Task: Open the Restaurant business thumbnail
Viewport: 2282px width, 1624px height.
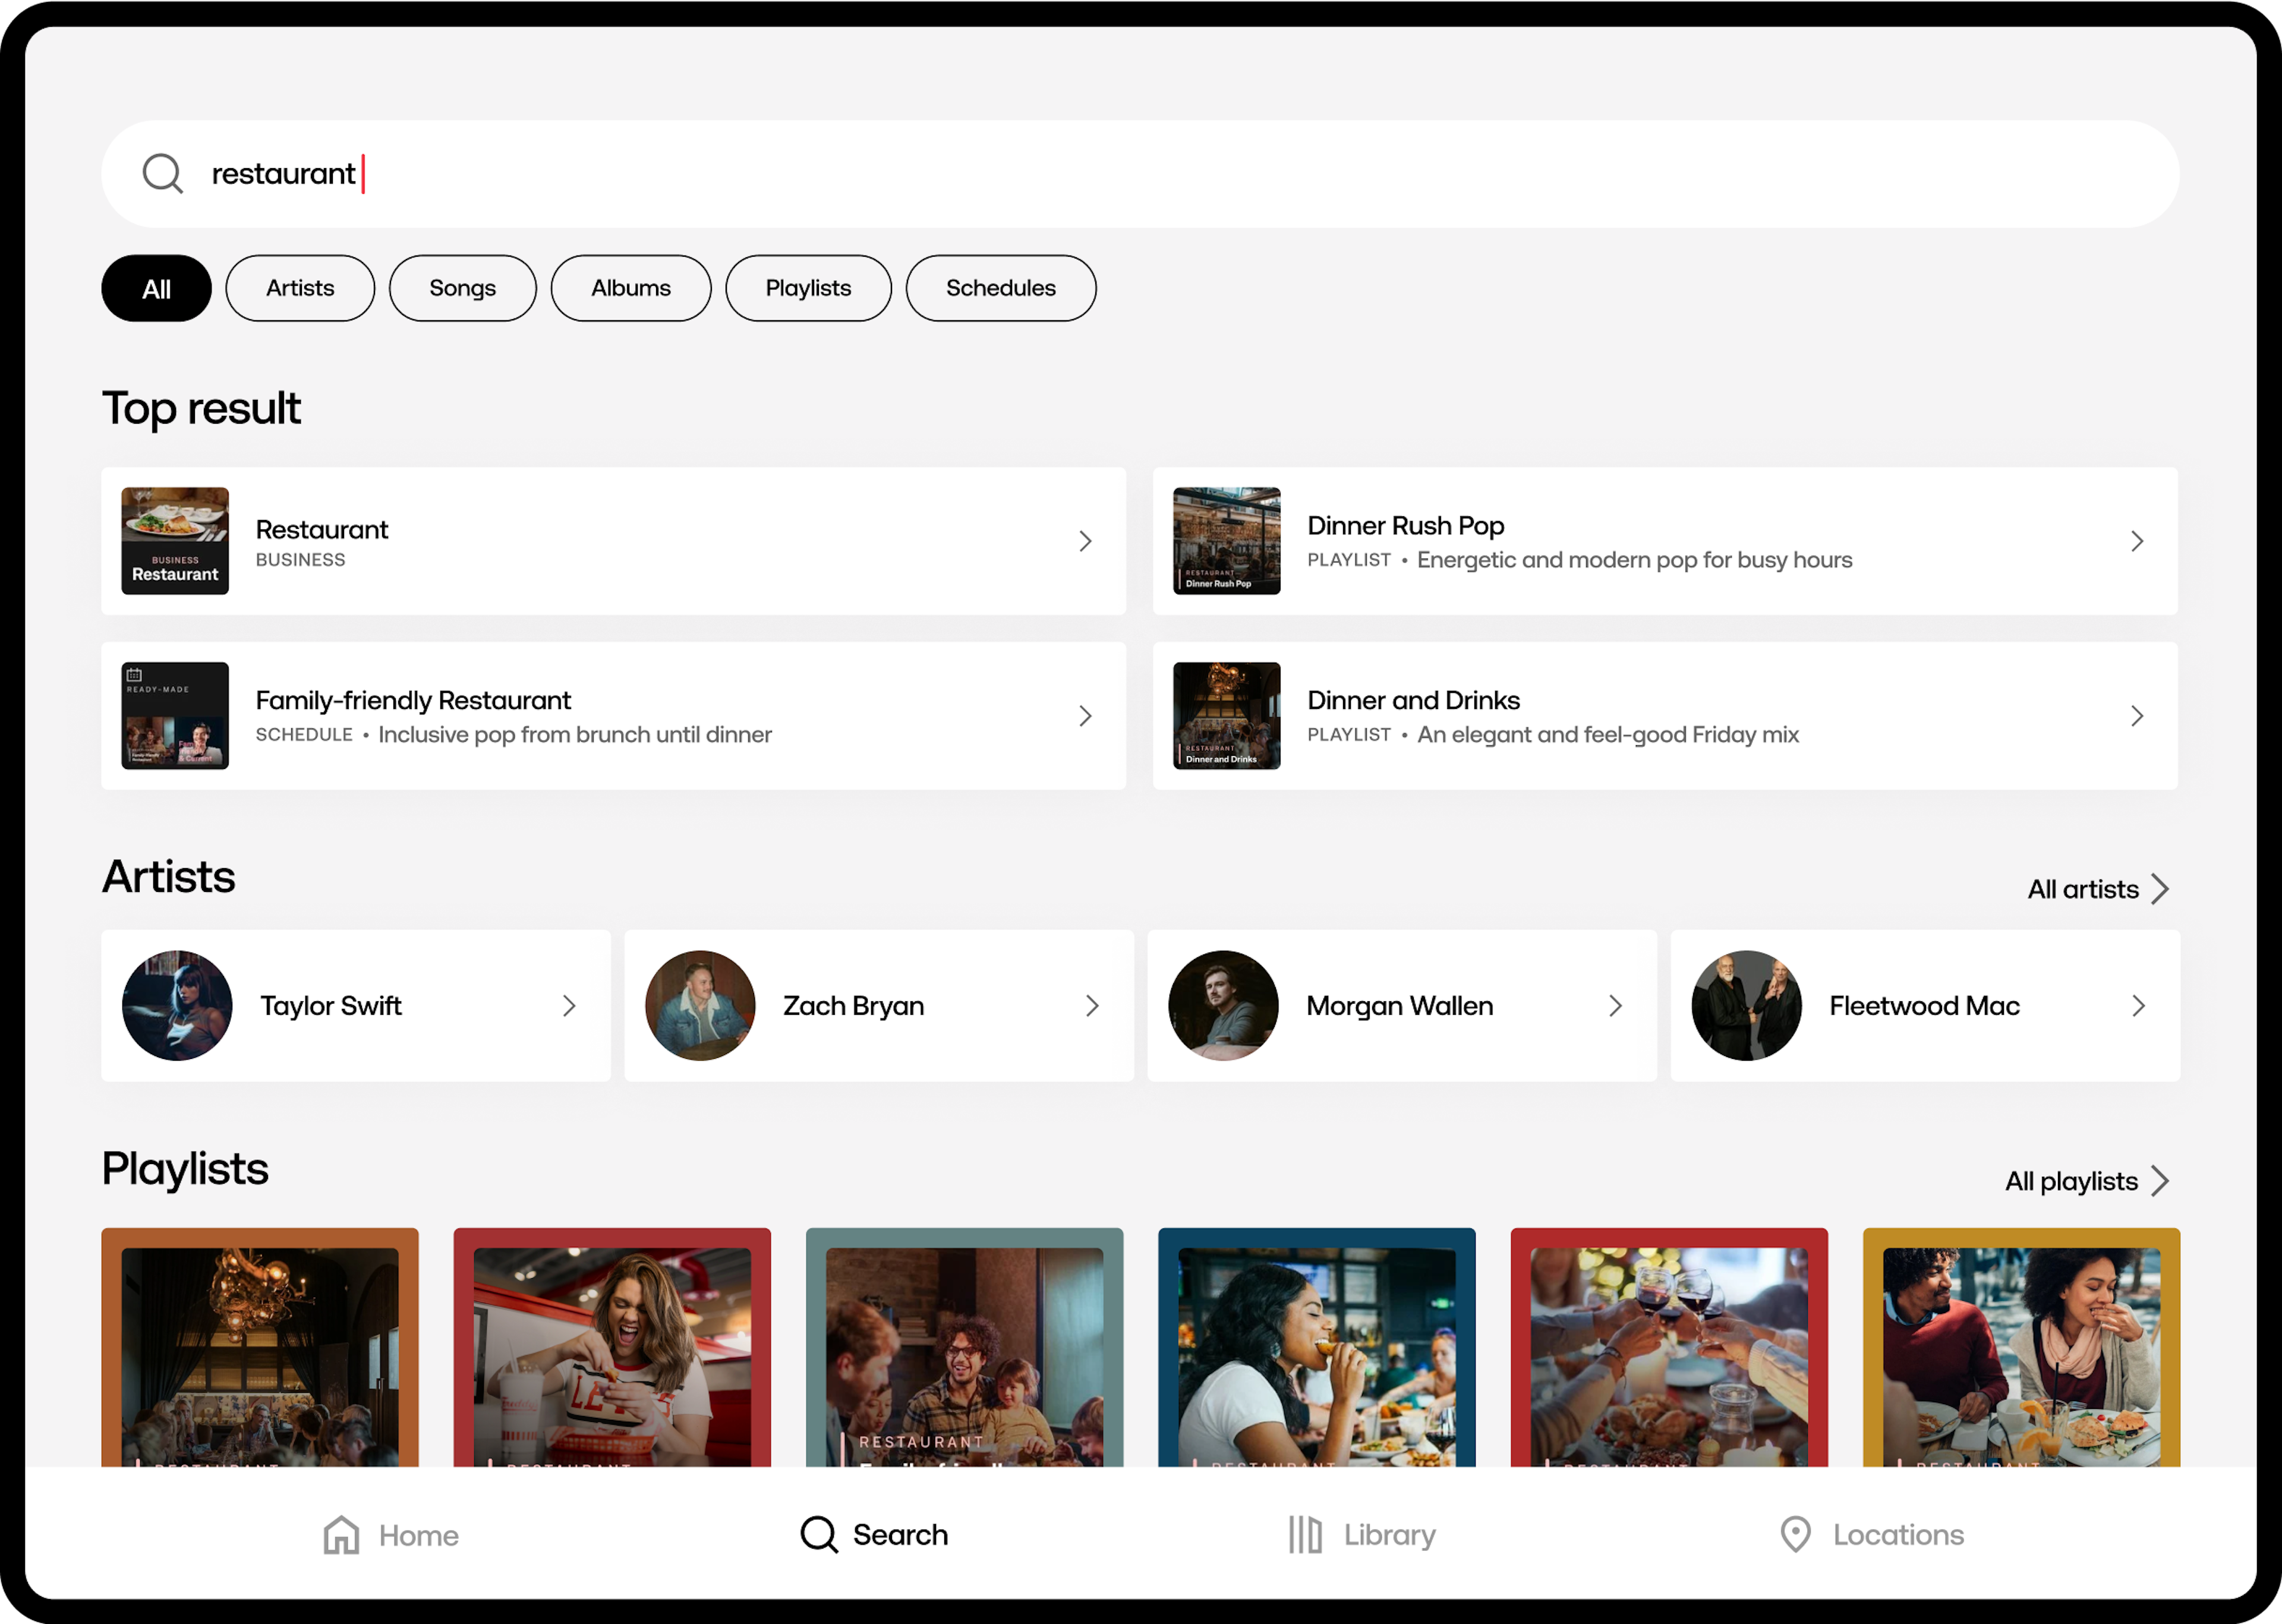Action: click(175, 541)
